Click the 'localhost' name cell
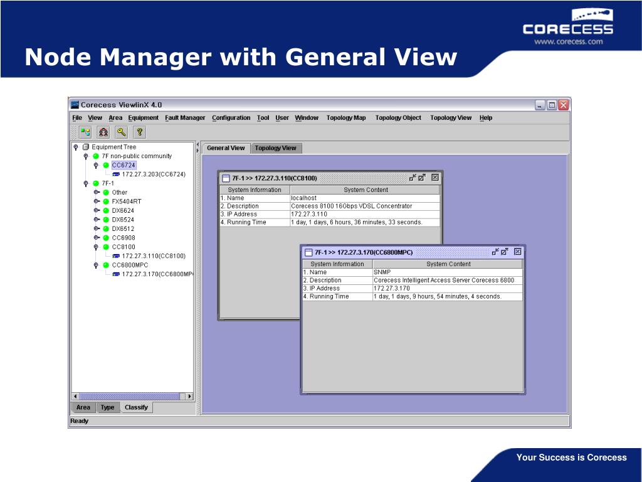The image size is (642, 482). [x=366, y=198]
